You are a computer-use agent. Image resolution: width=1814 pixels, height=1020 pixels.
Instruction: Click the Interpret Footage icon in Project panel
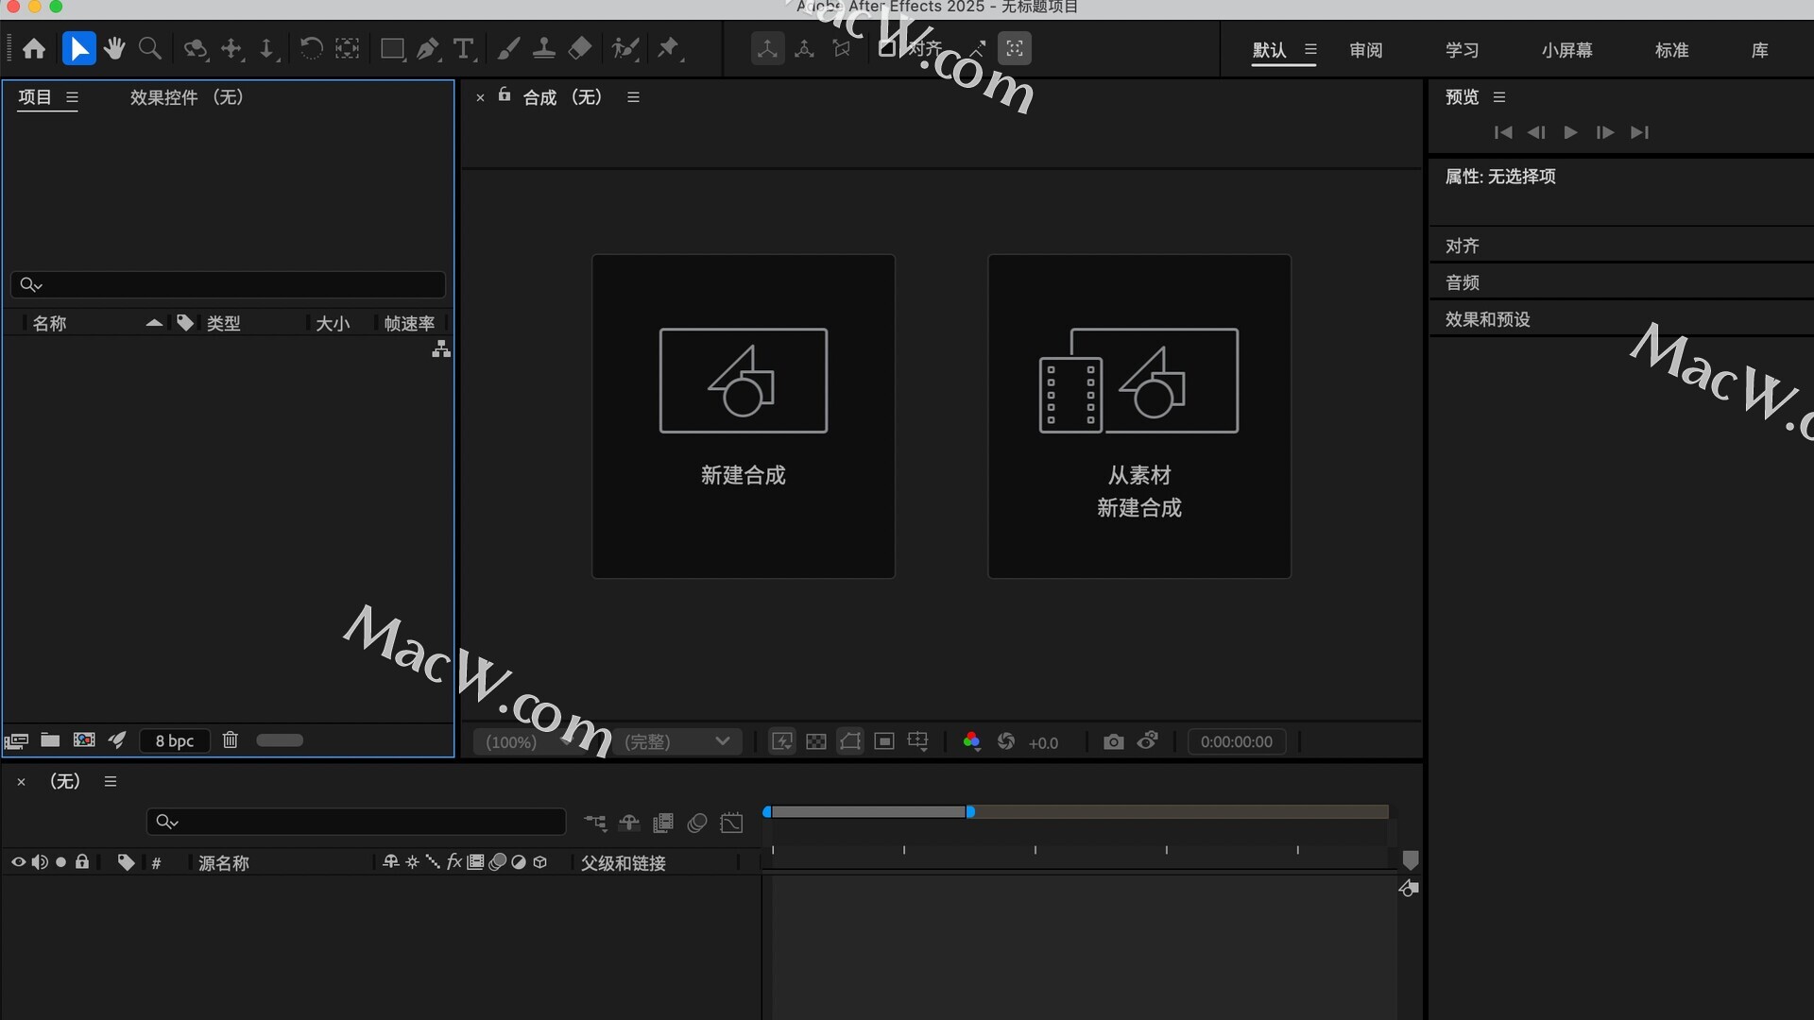click(16, 740)
